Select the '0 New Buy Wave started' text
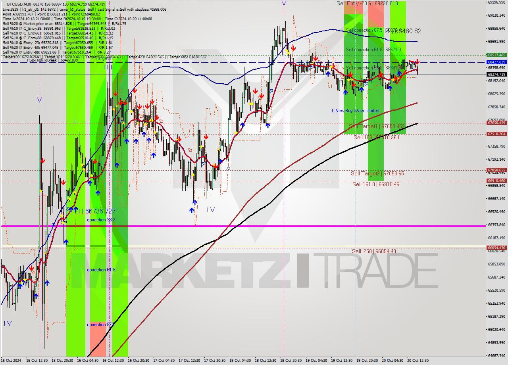 pyautogui.click(x=356, y=111)
